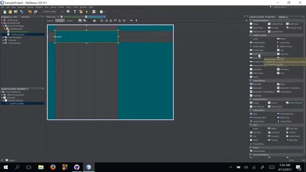Screen dimensions: 306x172
Task: Toggle horizontal resizability of the component
Action: pos(131,21)
